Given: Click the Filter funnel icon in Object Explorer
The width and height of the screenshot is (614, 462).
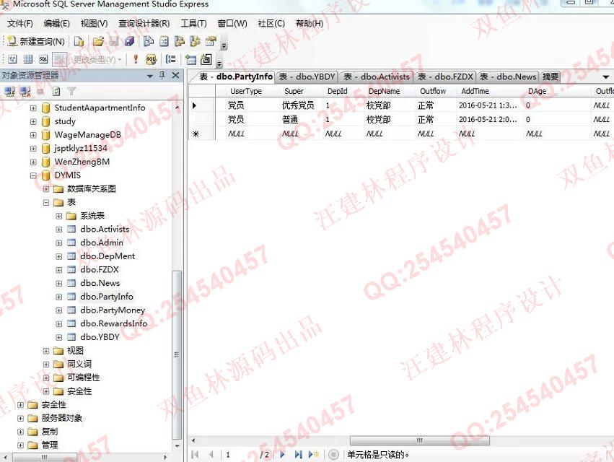Looking at the screenshot, I should (x=71, y=92).
